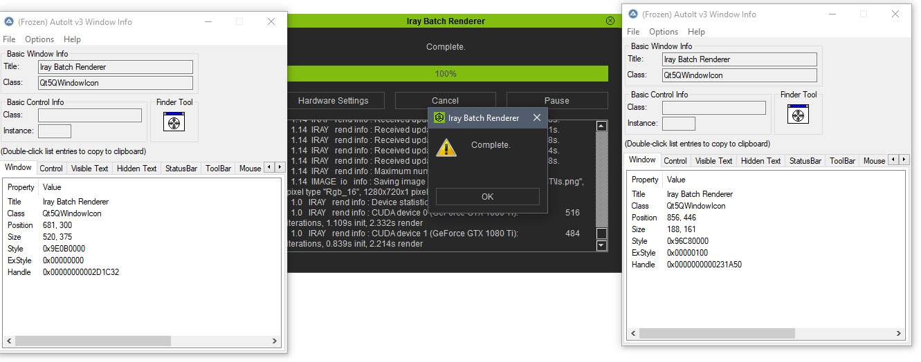Switch to ToolBar tab in left AutoIt window
921x362 pixels.
click(x=219, y=168)
